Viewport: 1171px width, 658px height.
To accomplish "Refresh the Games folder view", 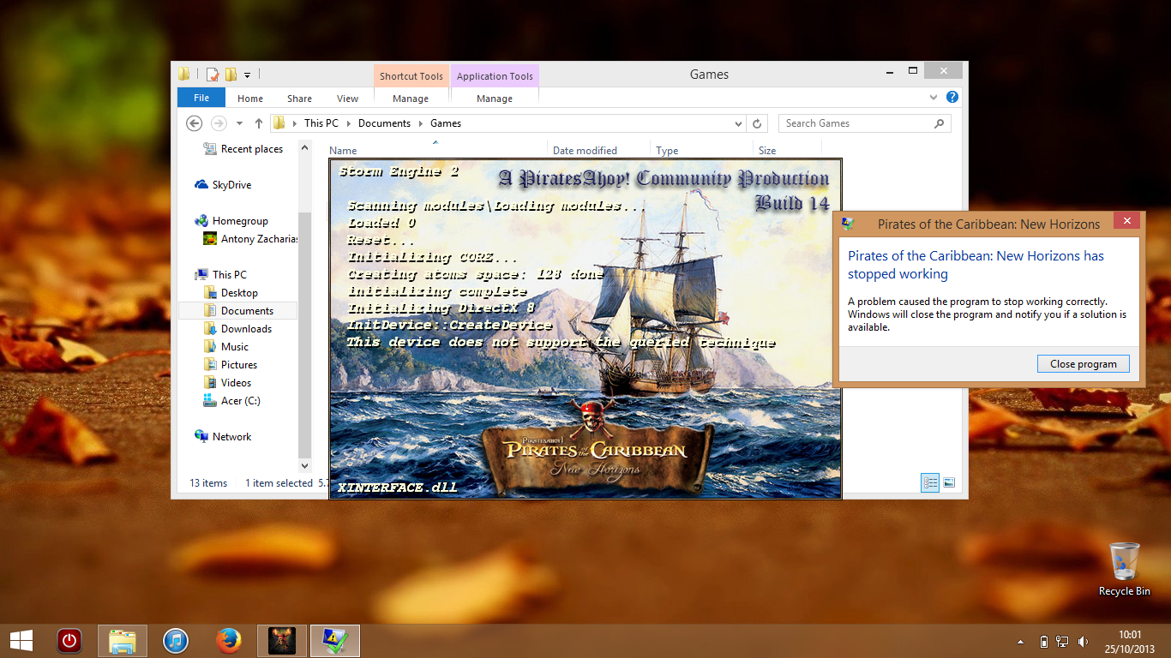I will pyautogui.click(x=757, y=123).
